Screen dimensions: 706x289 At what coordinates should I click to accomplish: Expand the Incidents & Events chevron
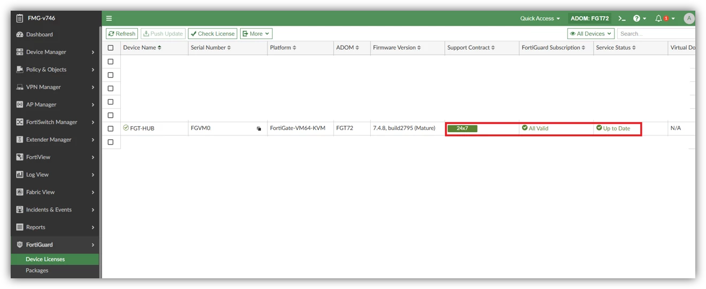point(93,210)
